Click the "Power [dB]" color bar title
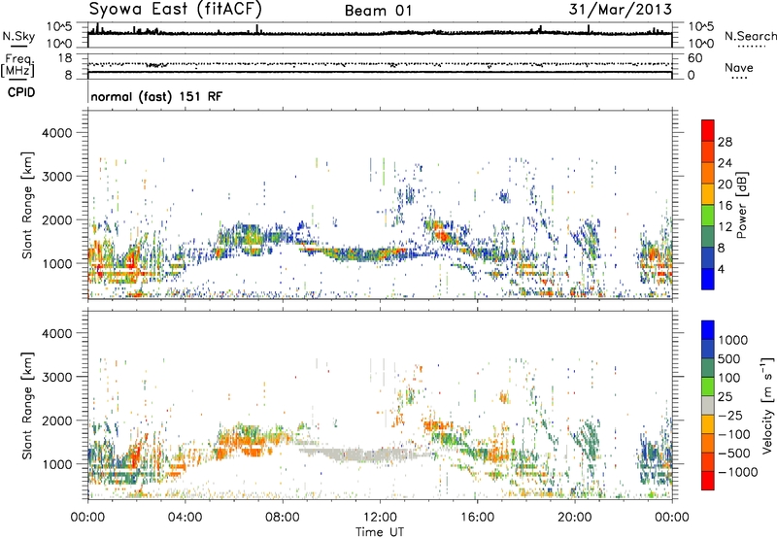 tap(741, 205)
